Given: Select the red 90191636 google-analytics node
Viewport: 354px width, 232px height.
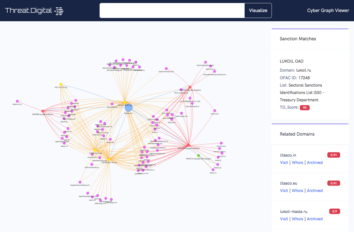Looking at the screenshot, I should click(x=189, y=145).
